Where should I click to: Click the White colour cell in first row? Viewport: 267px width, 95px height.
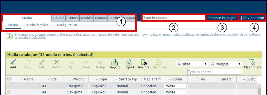pos(175,86)
